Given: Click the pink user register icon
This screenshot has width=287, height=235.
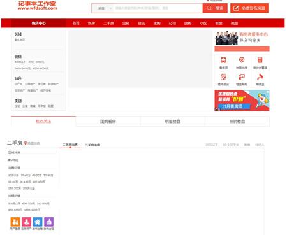Looking at the screenshot, I should click(26, 222).
